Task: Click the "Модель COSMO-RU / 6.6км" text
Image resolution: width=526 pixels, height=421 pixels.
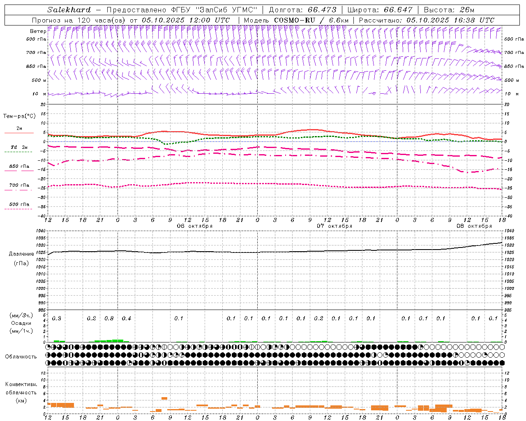Action: click(x=296, y=20)
